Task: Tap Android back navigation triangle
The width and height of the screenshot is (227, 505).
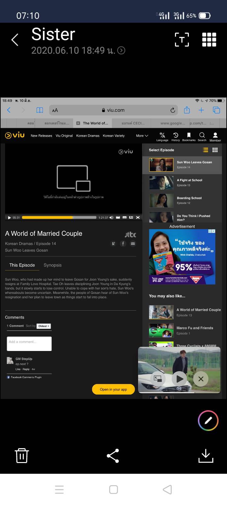Action: [167, 490]
